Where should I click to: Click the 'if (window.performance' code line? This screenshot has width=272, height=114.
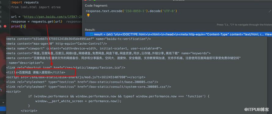pos(119,96)
